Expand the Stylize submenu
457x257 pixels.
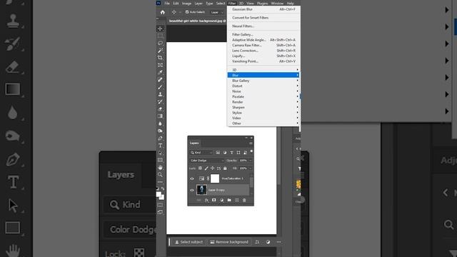[x=263, y=113]
